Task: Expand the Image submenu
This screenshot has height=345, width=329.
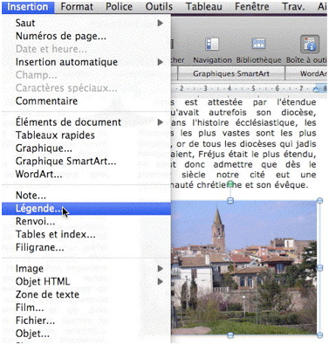Action: 86,268
